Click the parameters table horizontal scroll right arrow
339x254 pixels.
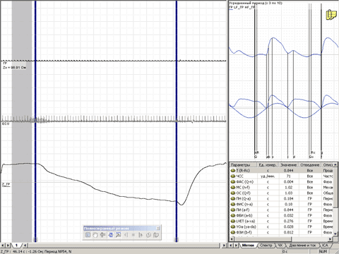(331, 238)
